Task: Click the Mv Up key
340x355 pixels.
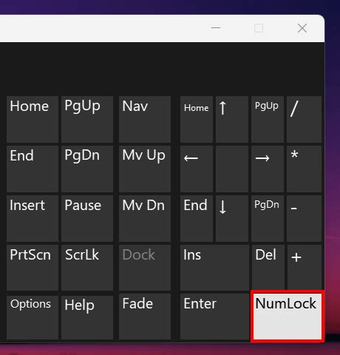Action: pyautogui.click(x=145, y=169)
